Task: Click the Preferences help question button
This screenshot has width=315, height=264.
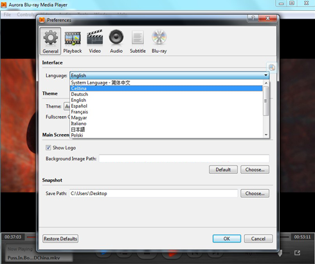Action: (x=253, y=18)
